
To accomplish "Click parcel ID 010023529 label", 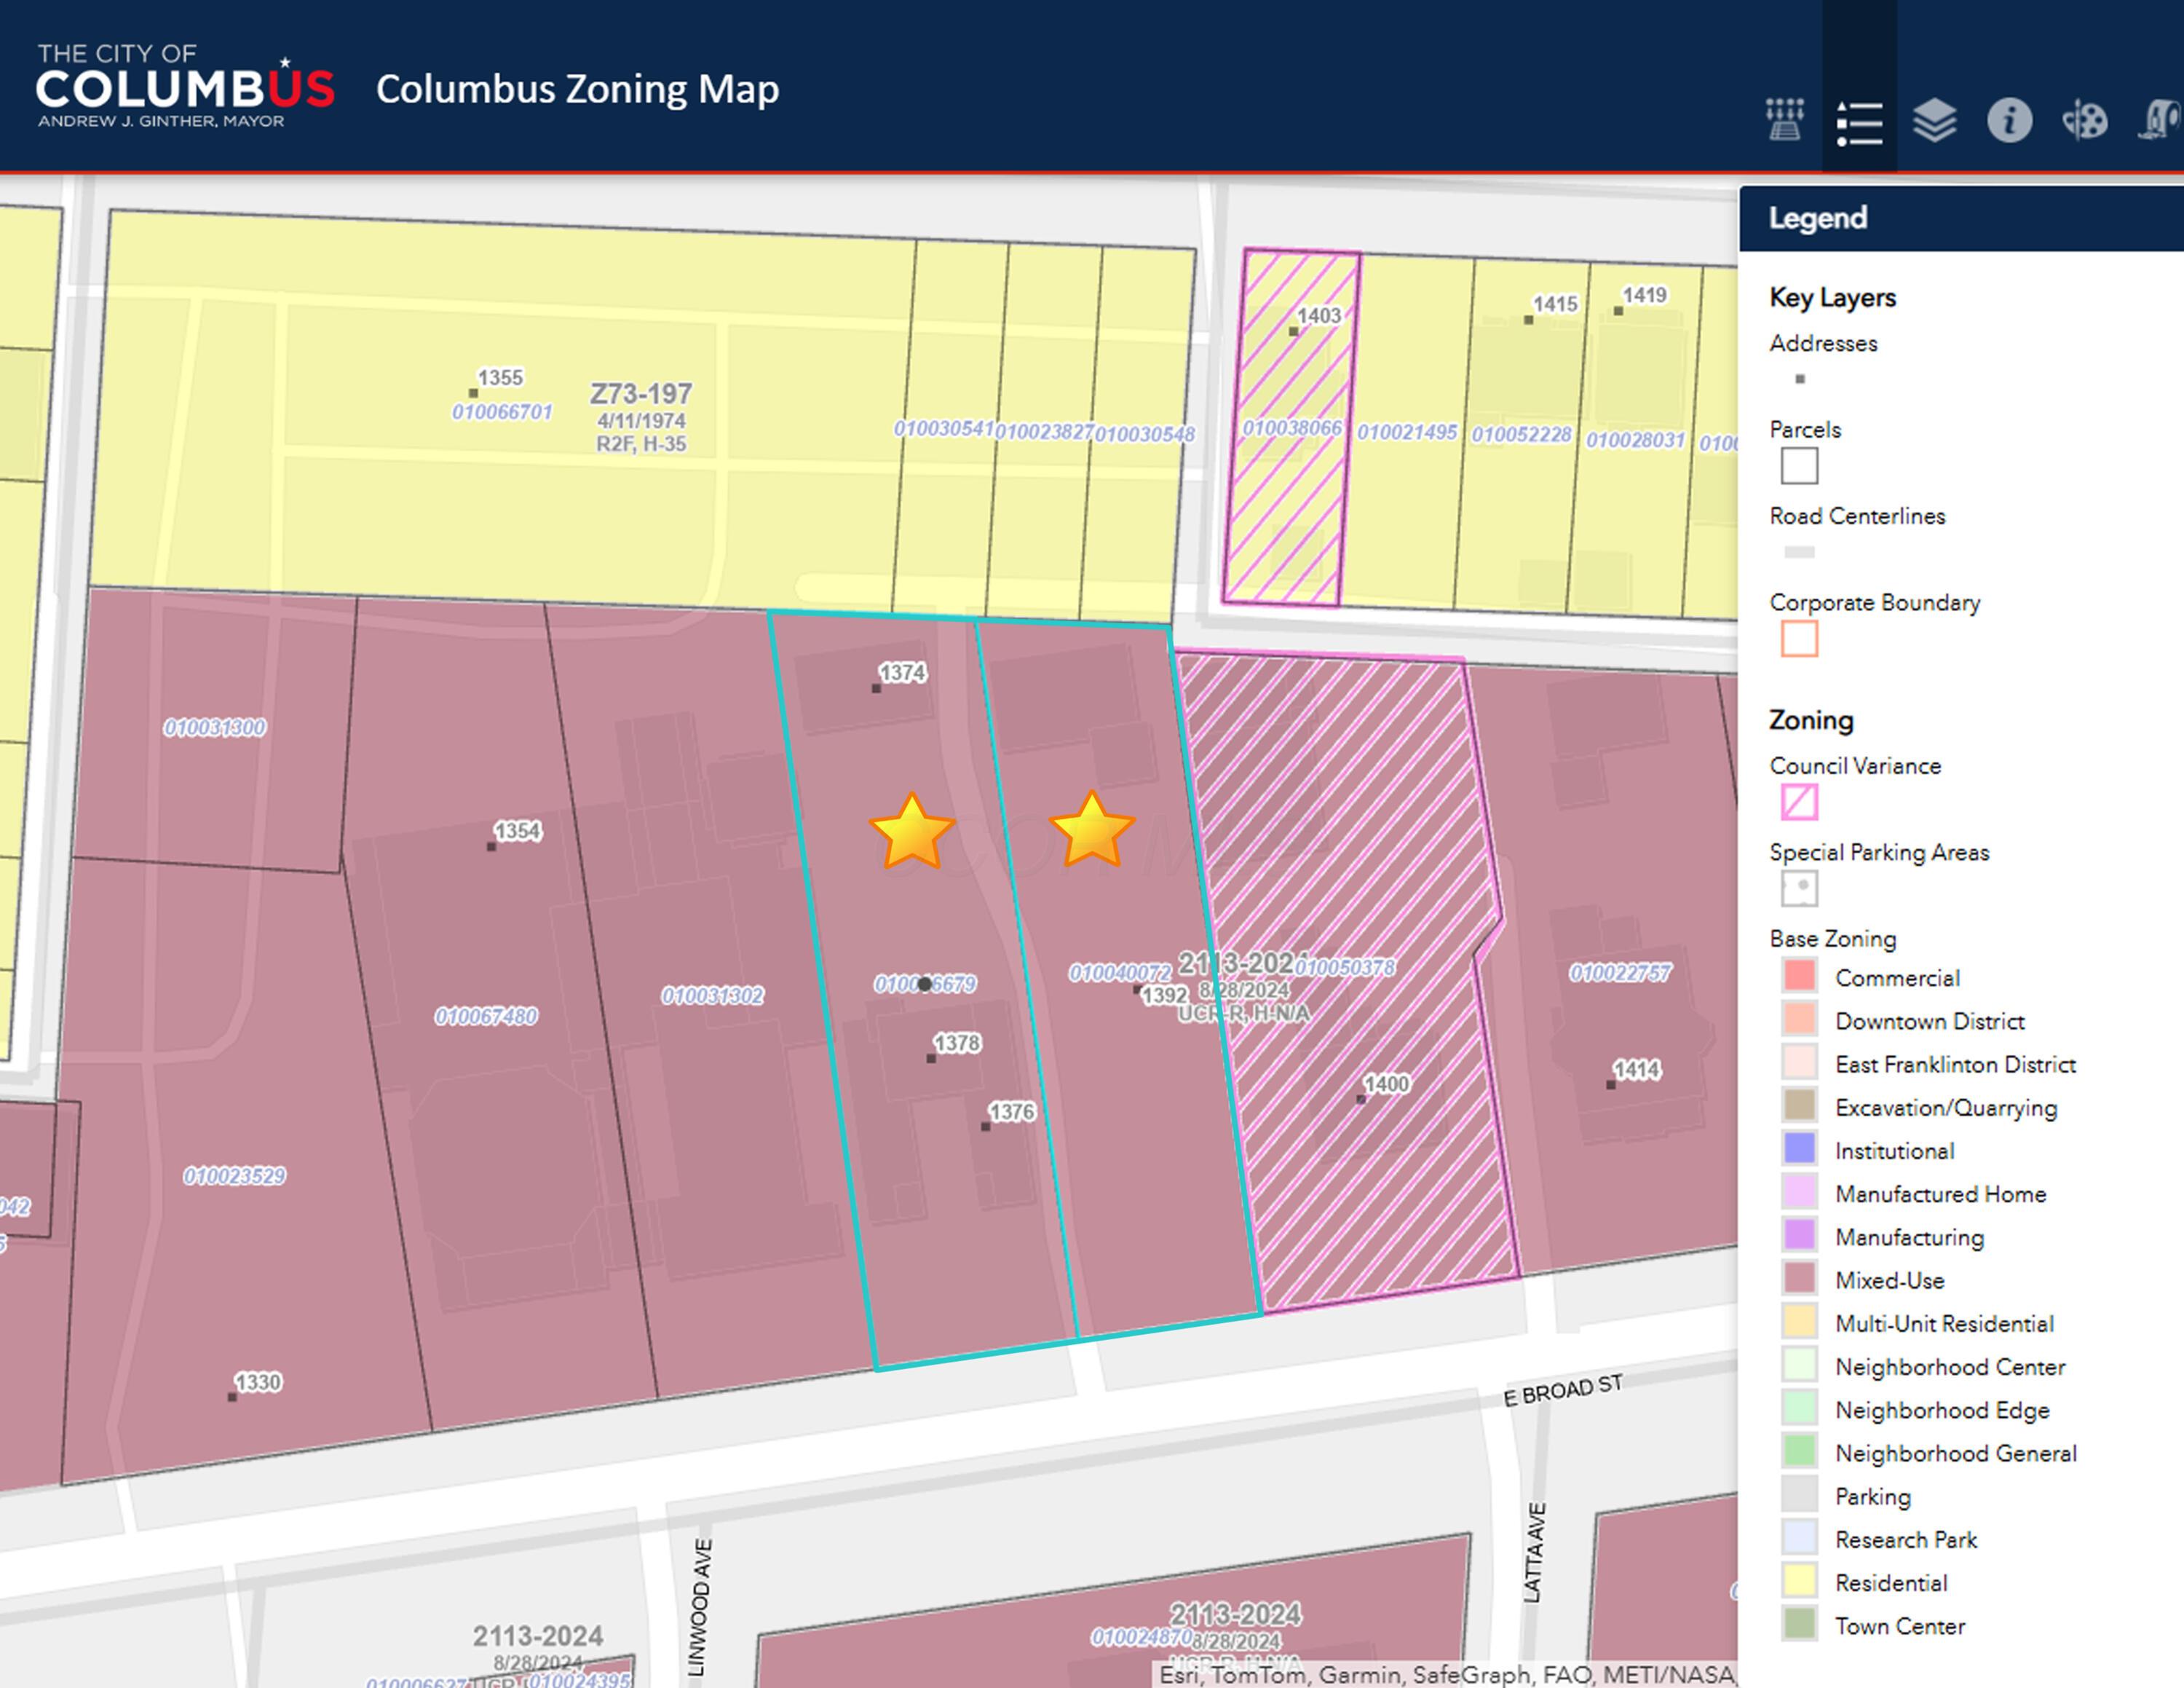I will [235, 1176].
